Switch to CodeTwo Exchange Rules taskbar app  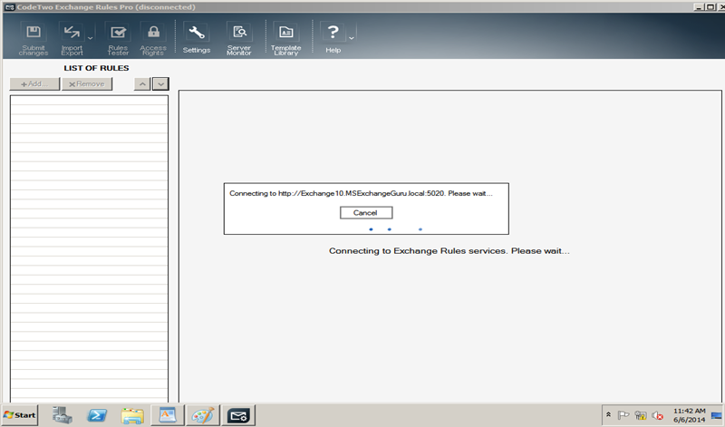pyautogui.click(x=238, y=415)
